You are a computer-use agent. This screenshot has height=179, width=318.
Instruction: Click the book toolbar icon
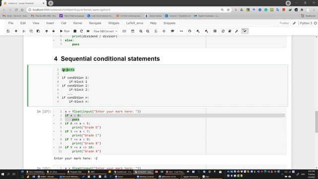point(230,31)
